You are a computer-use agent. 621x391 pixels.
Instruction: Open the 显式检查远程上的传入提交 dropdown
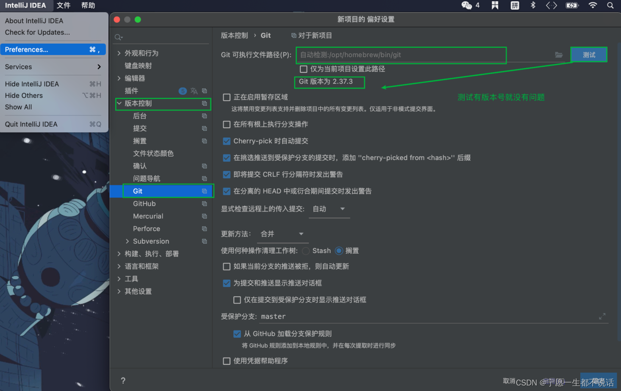[329, 209]
